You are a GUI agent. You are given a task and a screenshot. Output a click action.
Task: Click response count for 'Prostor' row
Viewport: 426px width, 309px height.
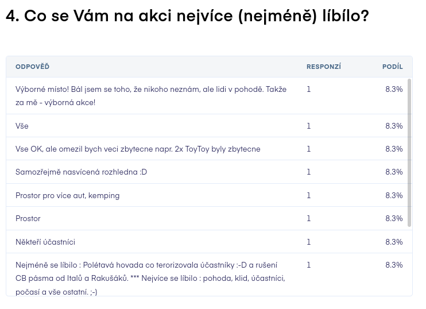(309, 218)
